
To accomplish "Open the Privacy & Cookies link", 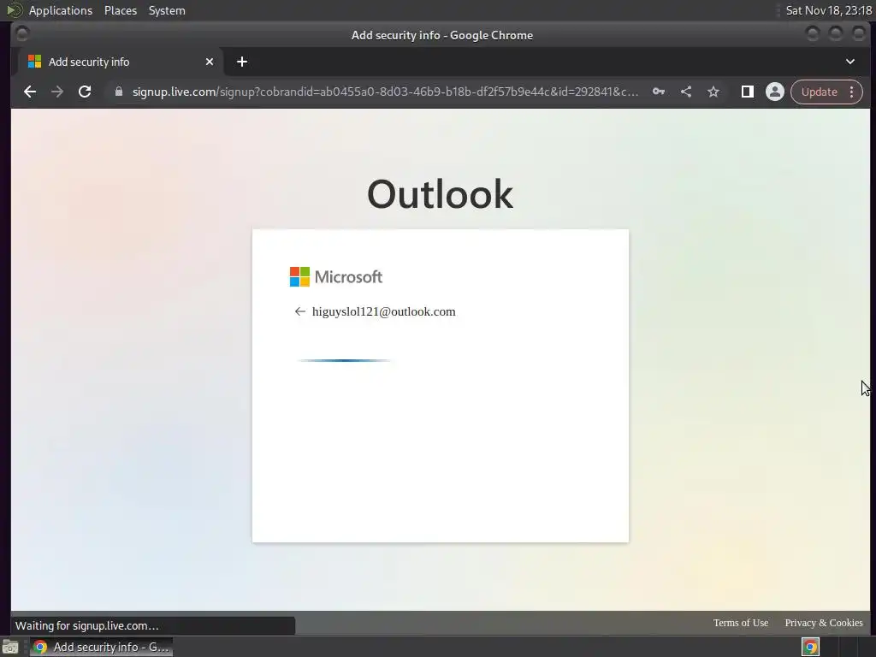I will coord(824,623).
